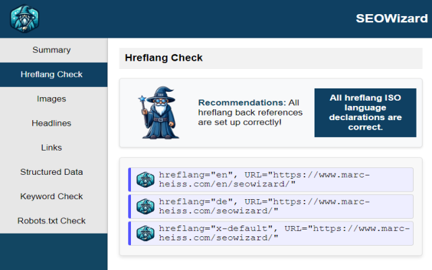Show the Structured Data tab
The height and width of the screenshot is (270, 432).
pos(51,172)
